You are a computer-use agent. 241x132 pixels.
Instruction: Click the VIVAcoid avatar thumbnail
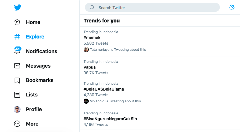tap(86, 101)
